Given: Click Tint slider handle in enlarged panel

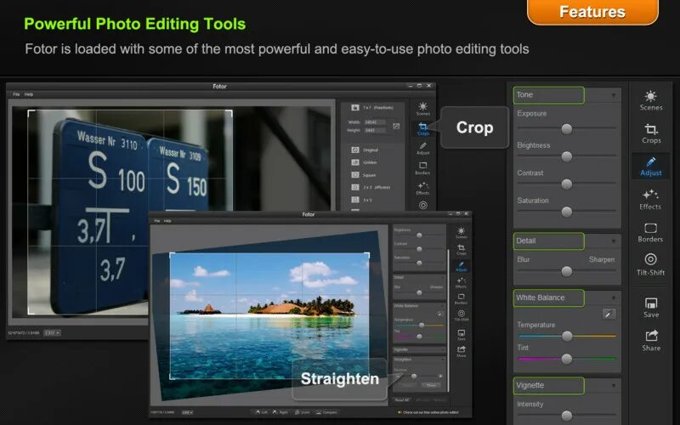Looking at the screenshot, I should (x=566, y=359).
